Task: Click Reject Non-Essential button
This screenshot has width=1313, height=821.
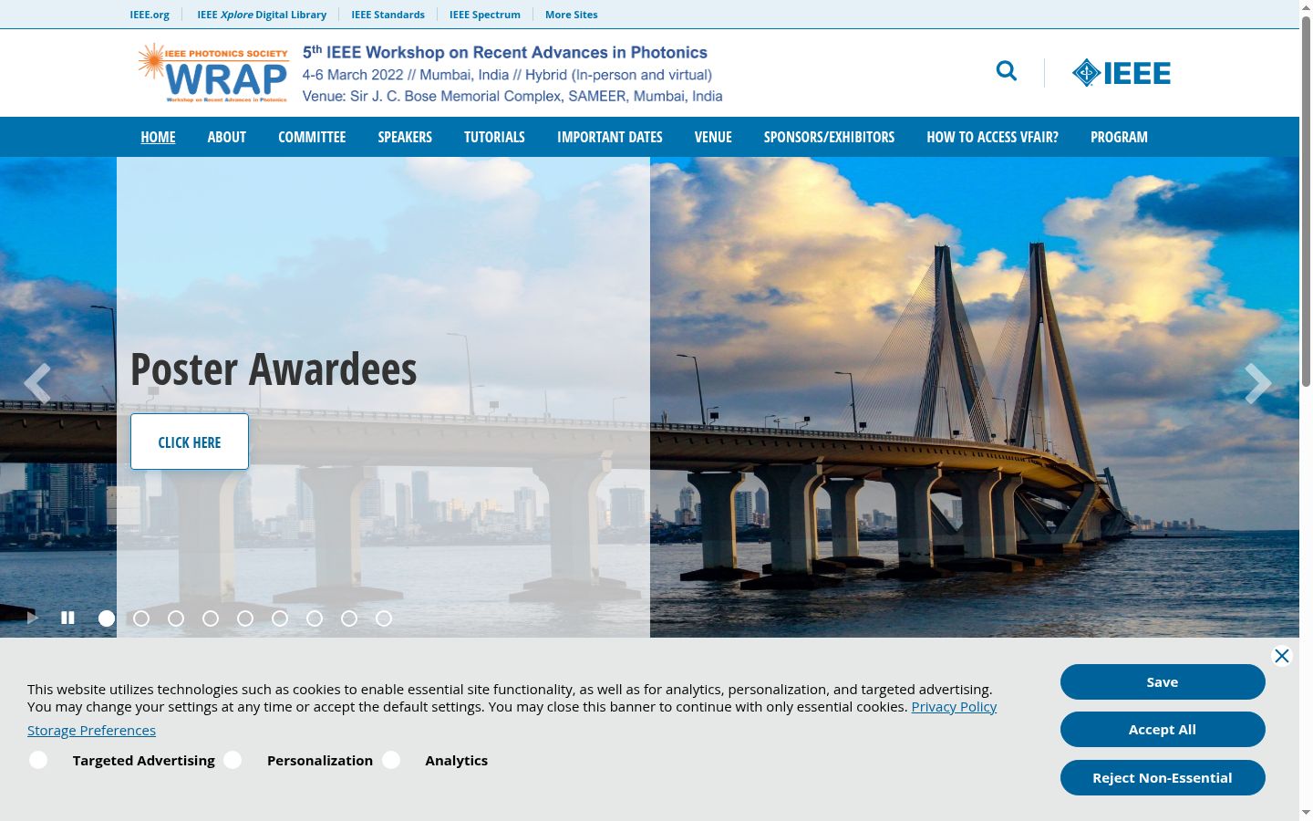Action: click(1163, 777)
